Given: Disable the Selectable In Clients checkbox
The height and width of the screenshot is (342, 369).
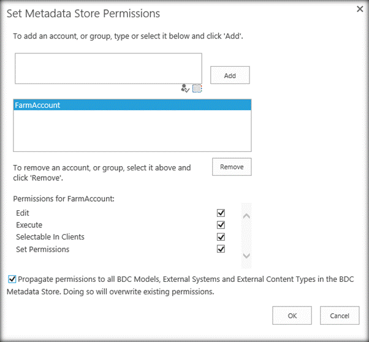Looking at the screenshot, I should 221,237.
